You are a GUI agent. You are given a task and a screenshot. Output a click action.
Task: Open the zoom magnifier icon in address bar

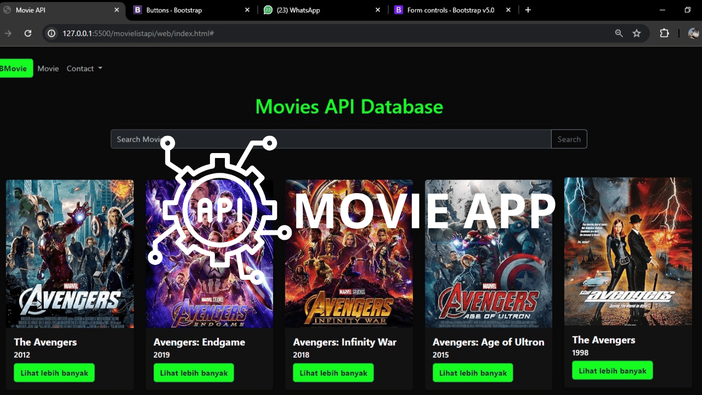(619, 33)
